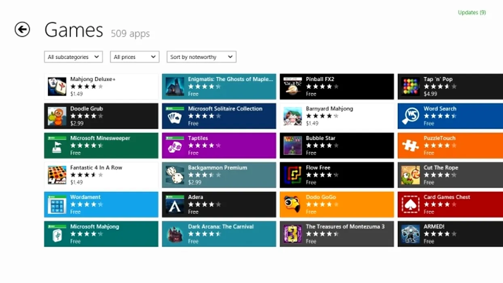Open The Treasures of Montezuma 3 thumbnail

coord(292,234)
